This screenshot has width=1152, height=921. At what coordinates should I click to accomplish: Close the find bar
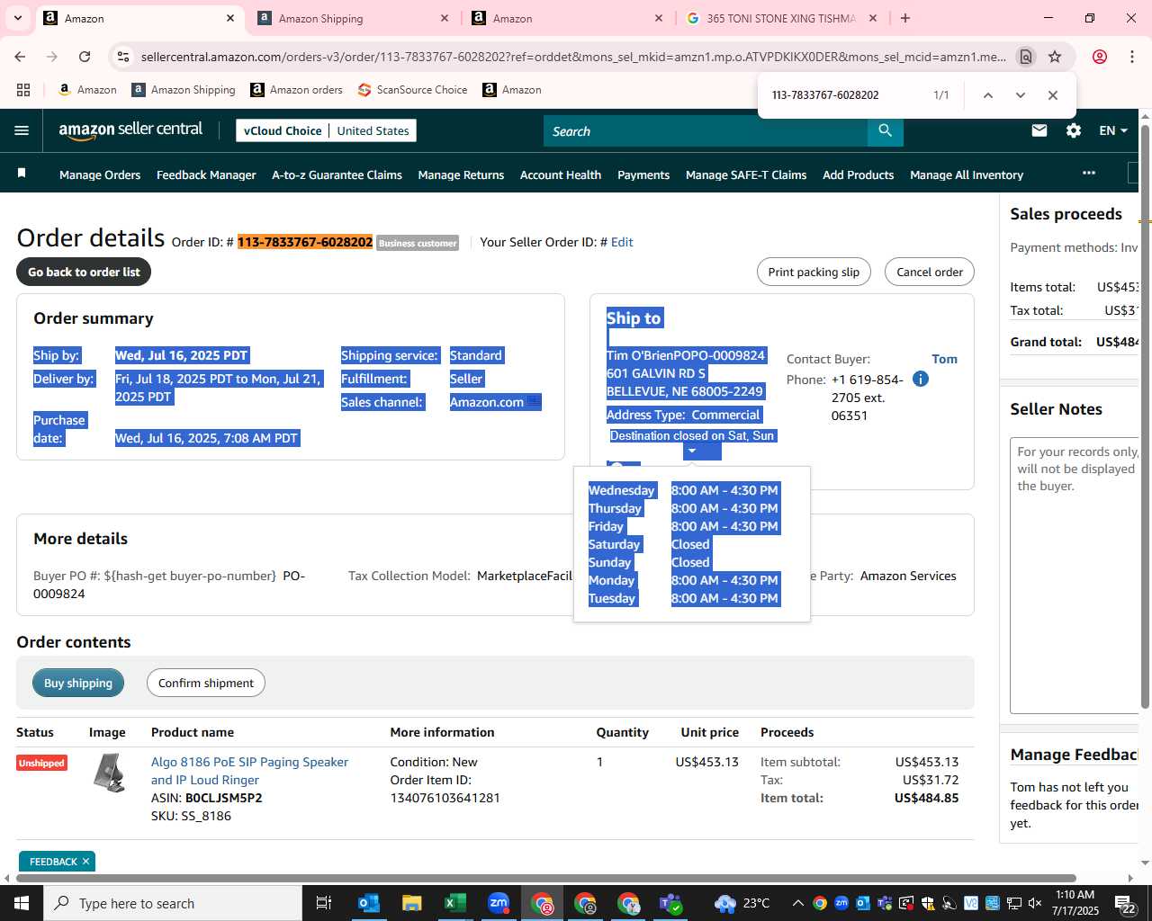pyautogui.click(x=1052, y=95)
